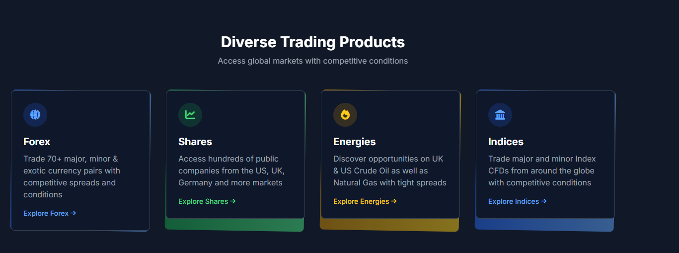Viewport: 679px width, 253px height.
Task: Click the arrow next to Explore Energies
Action: [x=394, y=201]
